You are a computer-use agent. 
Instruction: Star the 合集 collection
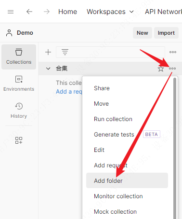(161, 68)
